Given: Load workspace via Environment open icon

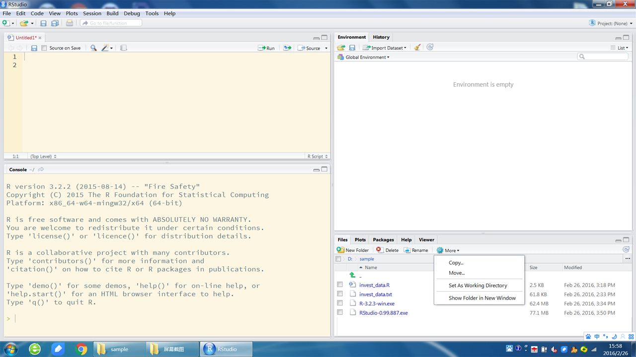Looking at the screenshot, I should click(341, 48).
